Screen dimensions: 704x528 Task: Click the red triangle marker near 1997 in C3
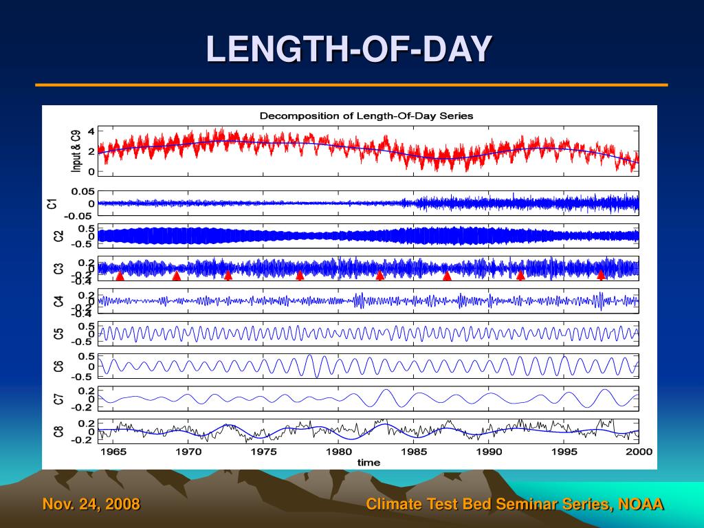coord(601,275)
